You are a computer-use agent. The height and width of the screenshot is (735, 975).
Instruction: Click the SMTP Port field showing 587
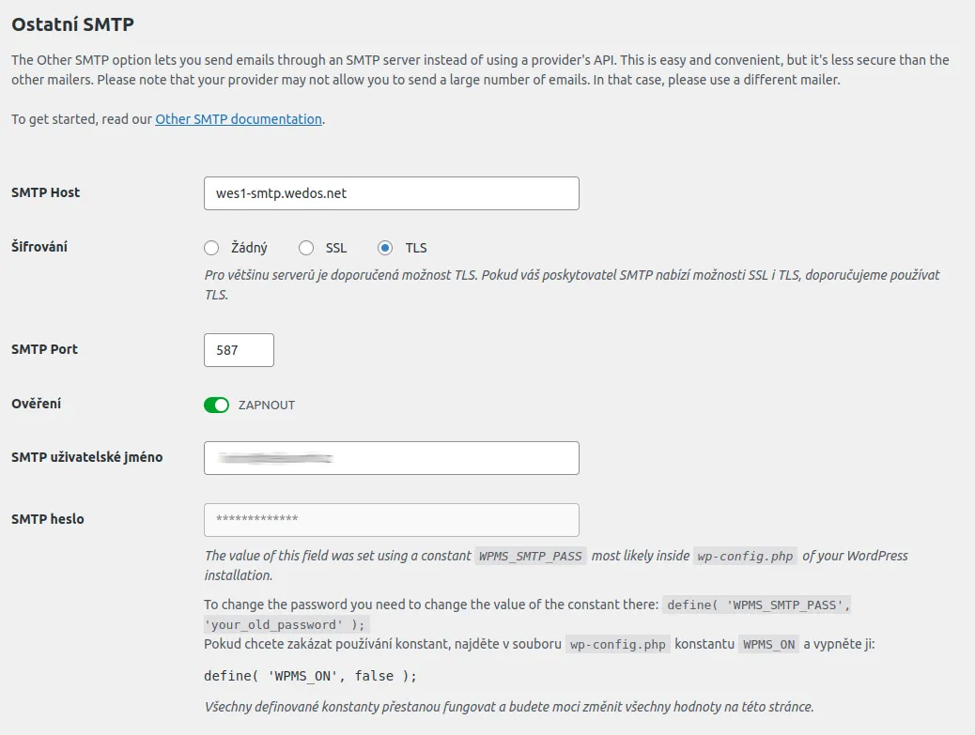239,349
